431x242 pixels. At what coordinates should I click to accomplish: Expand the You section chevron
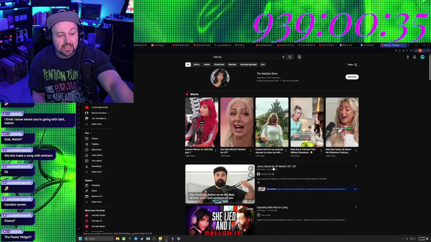91,133
